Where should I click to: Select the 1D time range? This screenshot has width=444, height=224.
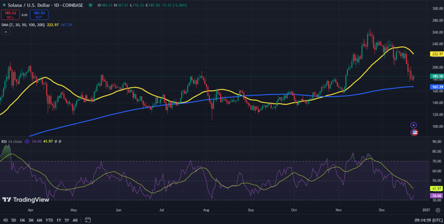coord(6,220)
